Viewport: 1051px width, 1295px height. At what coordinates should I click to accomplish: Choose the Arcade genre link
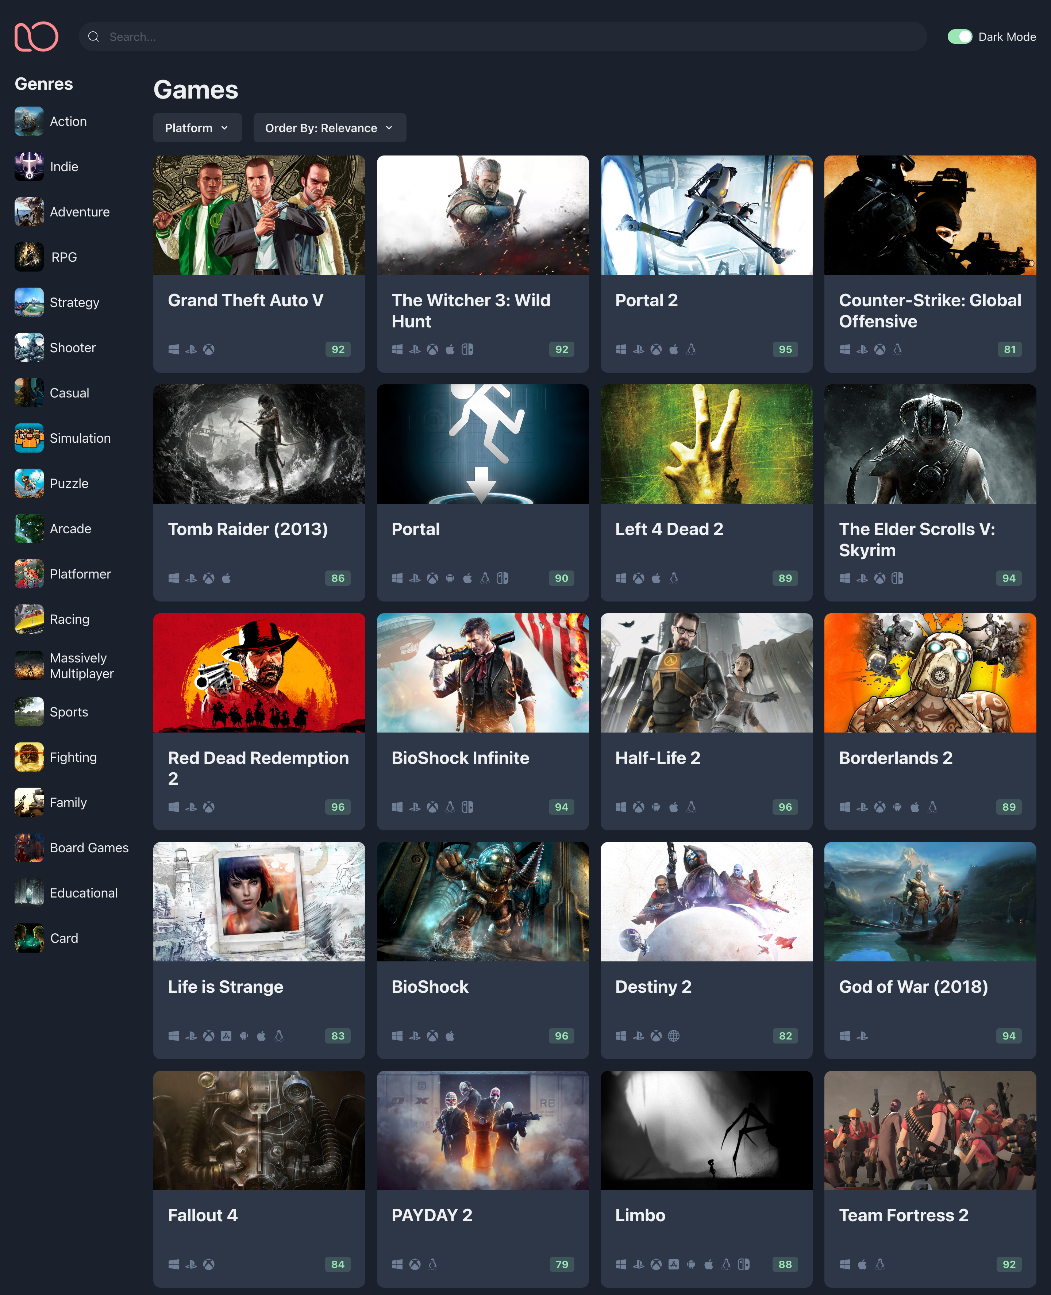point(71,529)
